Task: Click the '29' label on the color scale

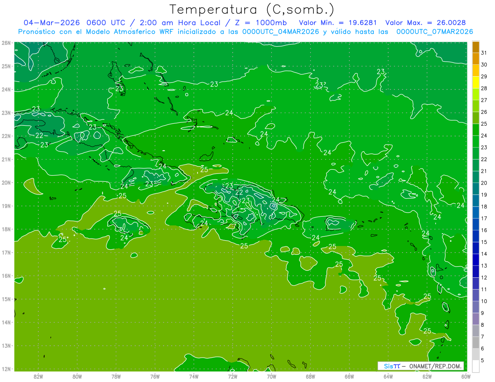Action: click(484, 77)
